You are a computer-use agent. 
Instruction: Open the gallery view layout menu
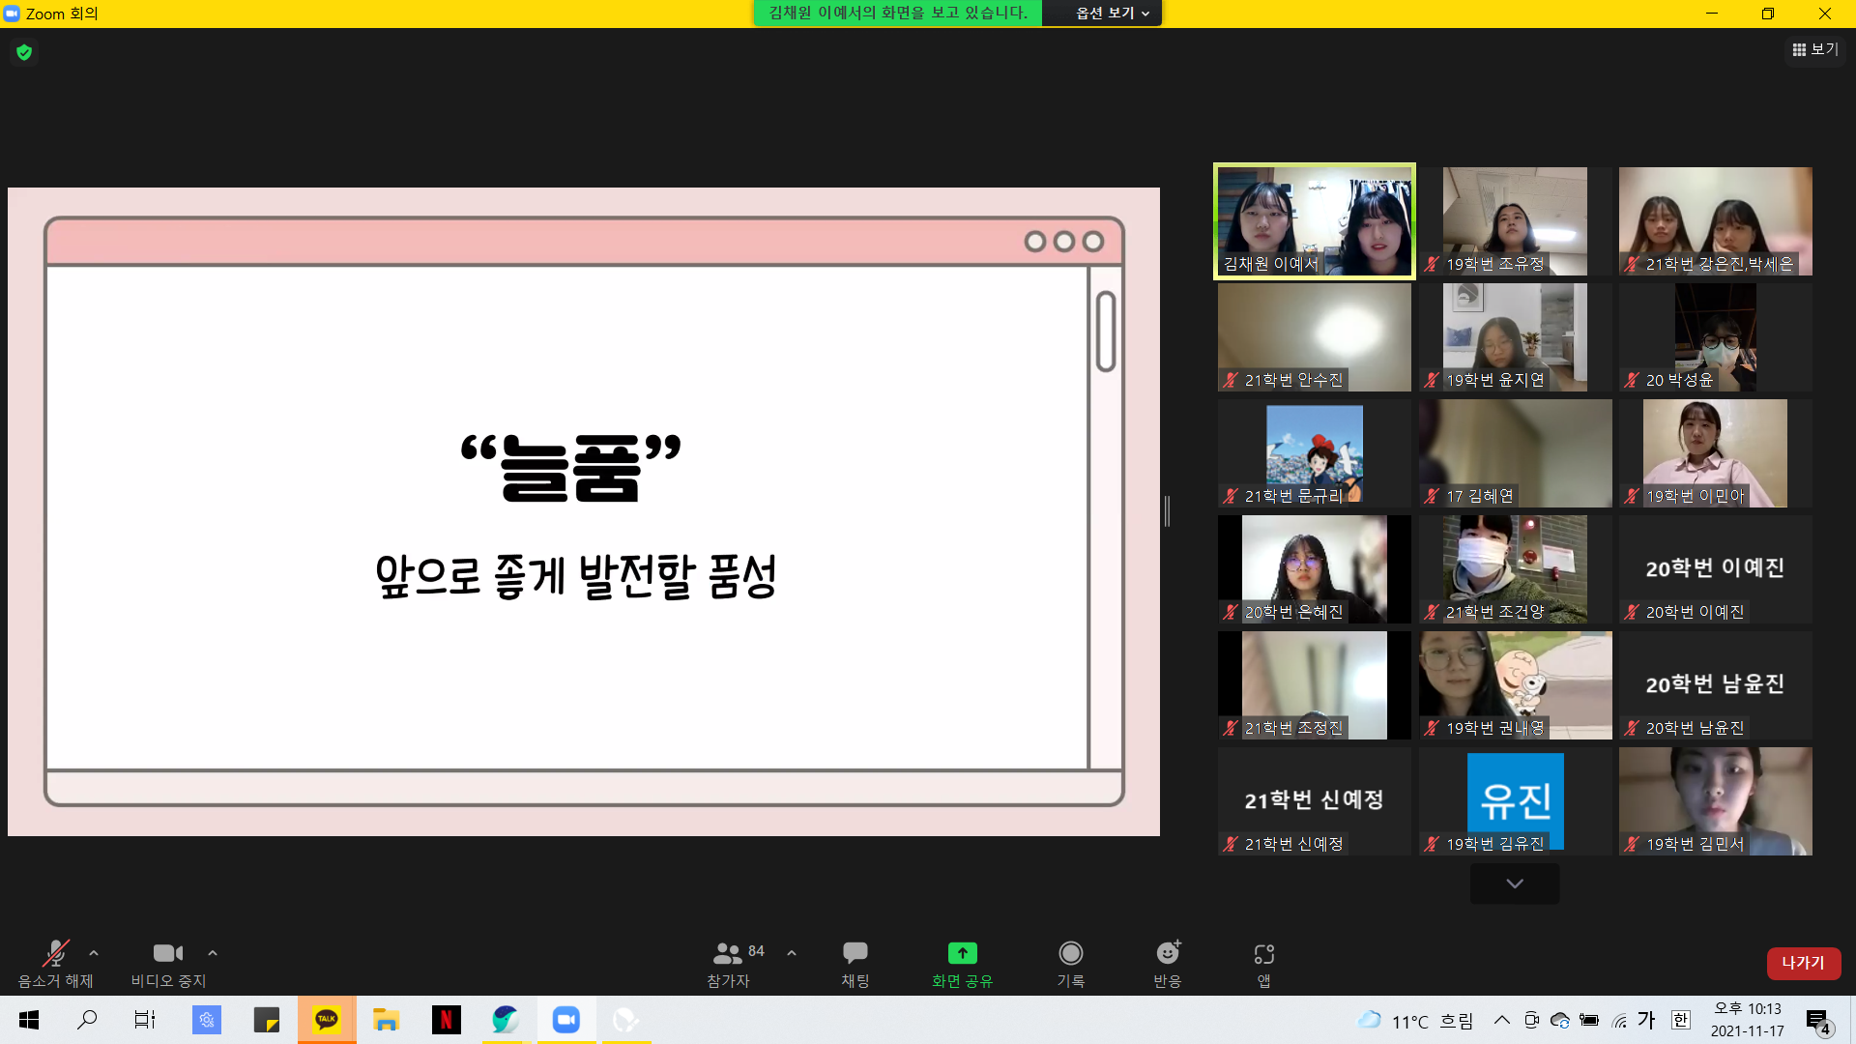(1814, 49)
